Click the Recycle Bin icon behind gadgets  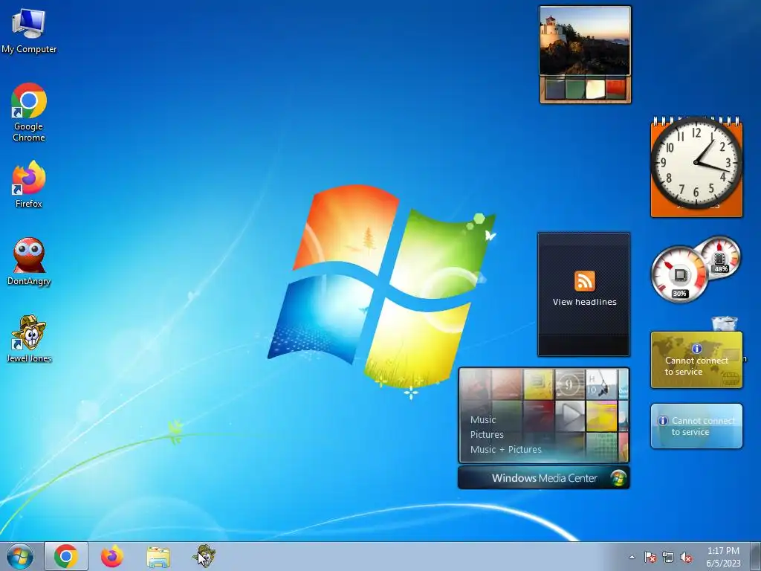tap(724, 323)
